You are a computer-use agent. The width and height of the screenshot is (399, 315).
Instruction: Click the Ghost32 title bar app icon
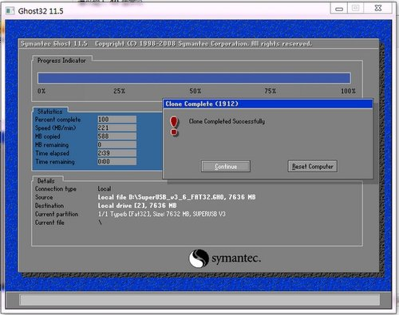pos(10,10)
